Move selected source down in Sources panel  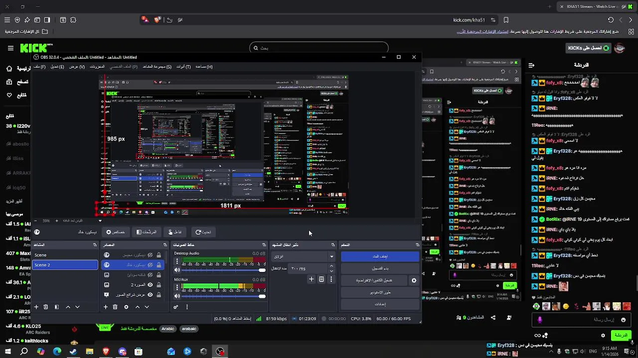click(147, 307)
